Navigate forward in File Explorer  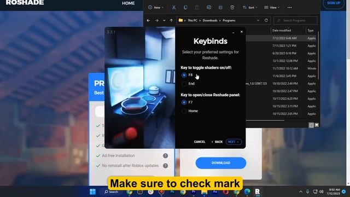pyautogui.click(x=157, y=20)
